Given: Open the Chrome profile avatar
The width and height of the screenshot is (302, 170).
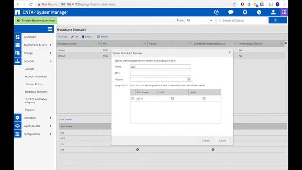Looking at the screenshot, I should [277, 4].
